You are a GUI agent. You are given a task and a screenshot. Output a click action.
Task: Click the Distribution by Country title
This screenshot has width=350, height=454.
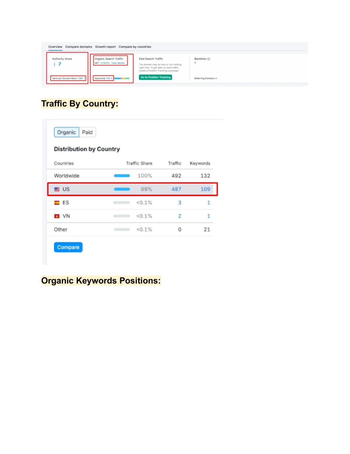(87, 149)
